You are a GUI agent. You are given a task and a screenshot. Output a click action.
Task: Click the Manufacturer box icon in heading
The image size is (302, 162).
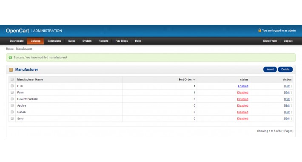[11, 70]
